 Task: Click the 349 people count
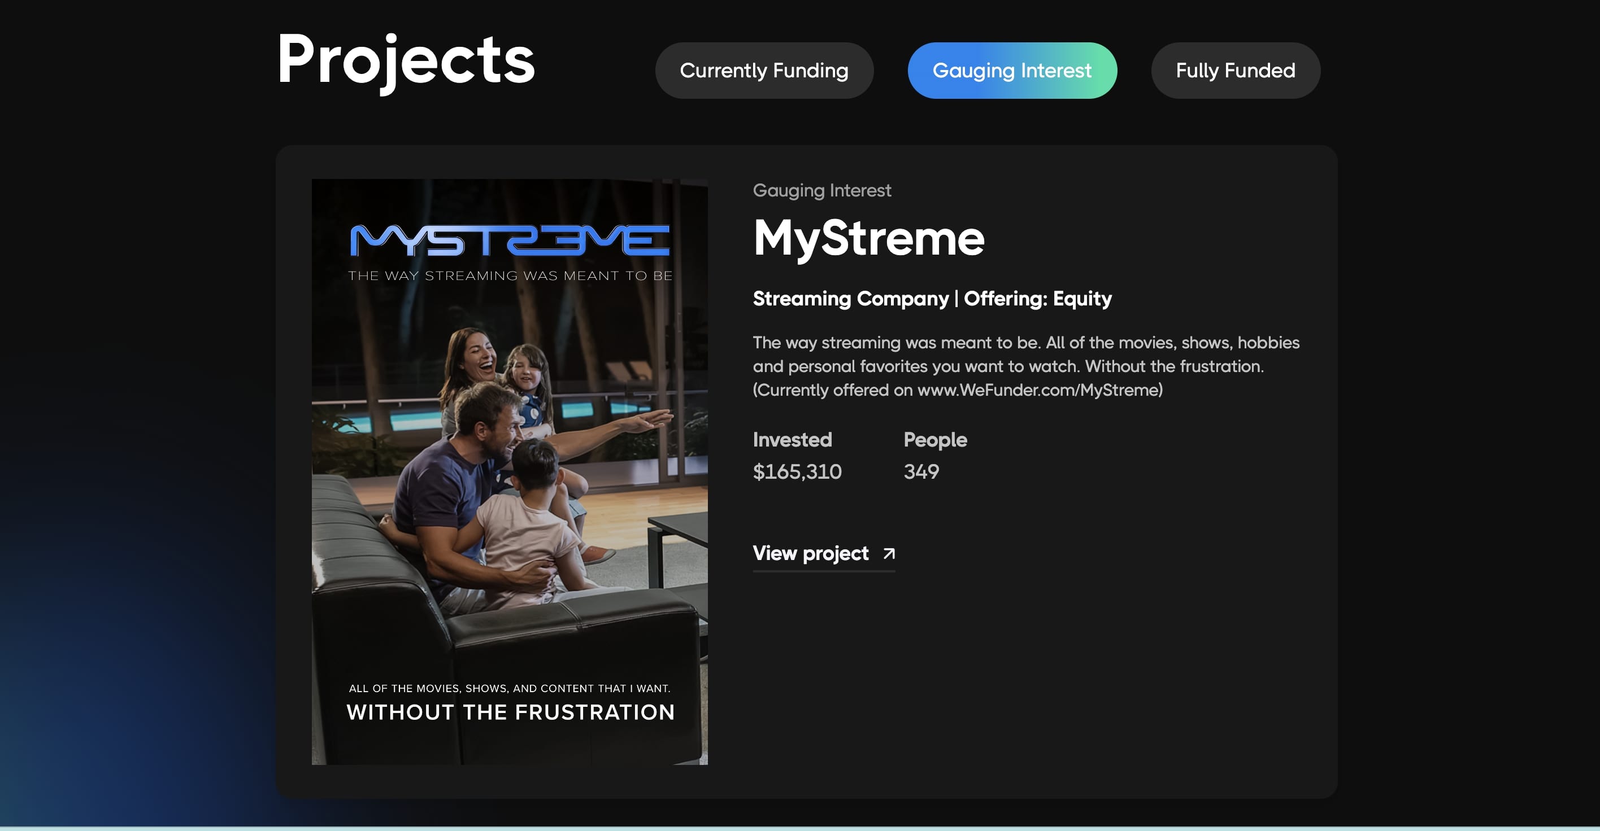921,471
